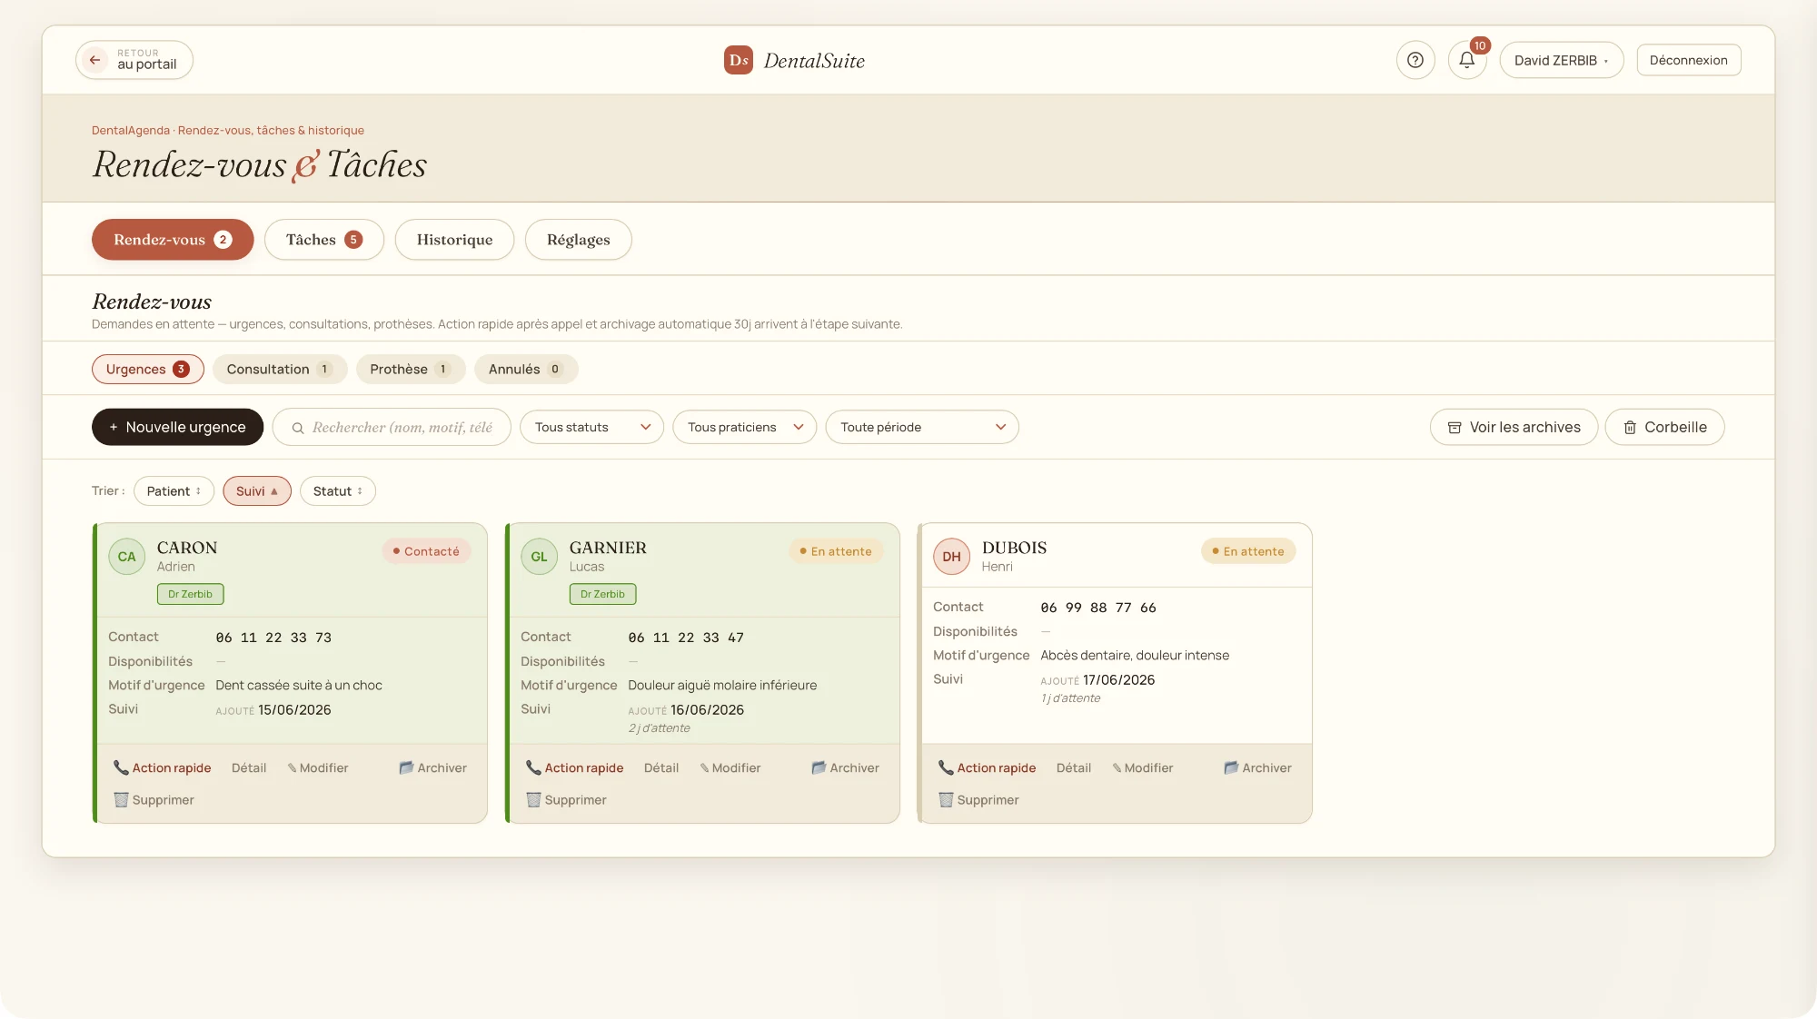Click Archiver folder icon on GARNIER card
Screen dimensions: 1817x1019
point(819,767)
